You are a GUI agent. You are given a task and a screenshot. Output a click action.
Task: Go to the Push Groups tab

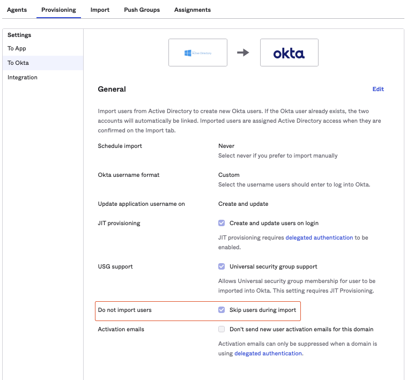click(142, 10)
